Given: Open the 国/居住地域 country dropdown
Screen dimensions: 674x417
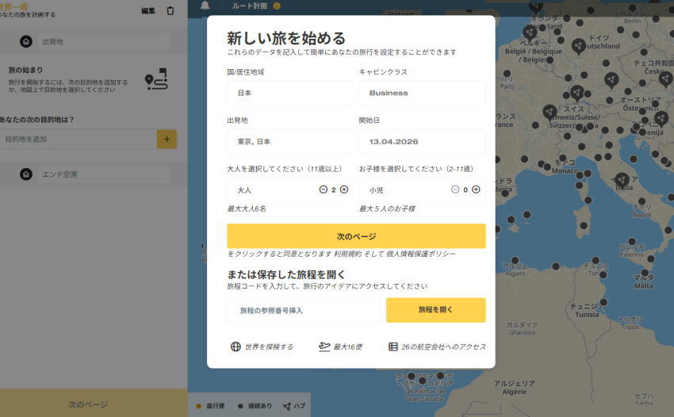Looking at the screenshot, I should (290, 93).
